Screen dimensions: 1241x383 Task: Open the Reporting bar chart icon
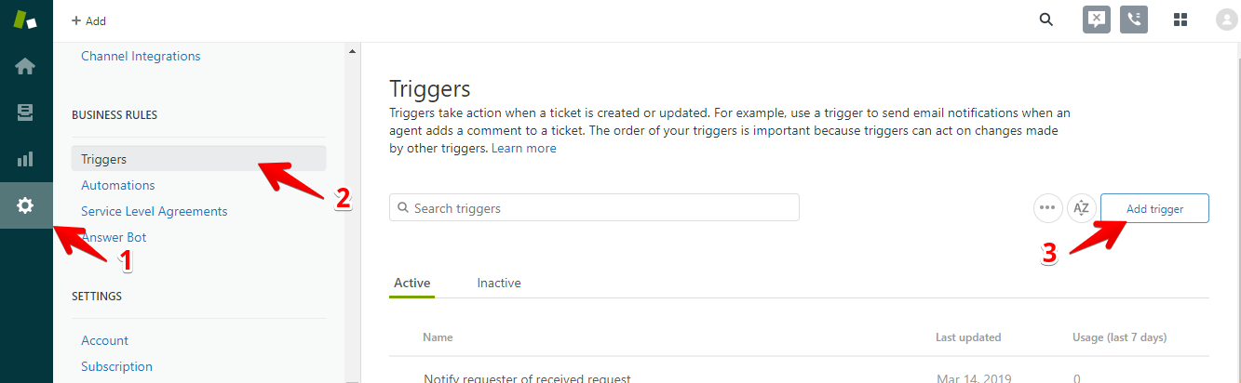coord(25,159)
